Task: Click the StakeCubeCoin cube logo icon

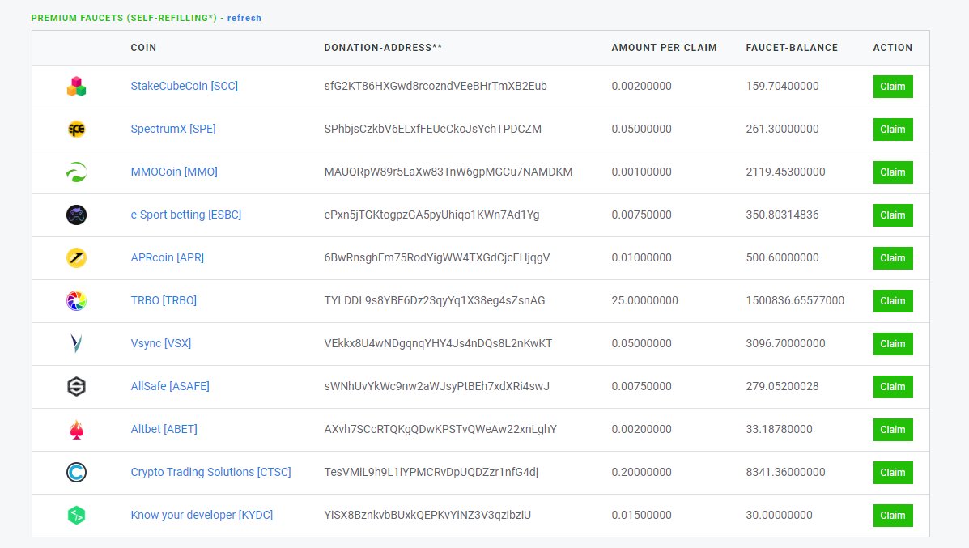Action: (76, 87)
